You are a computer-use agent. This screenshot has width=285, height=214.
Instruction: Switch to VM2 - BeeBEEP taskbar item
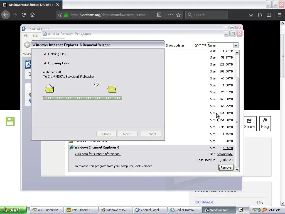point(46,210)
